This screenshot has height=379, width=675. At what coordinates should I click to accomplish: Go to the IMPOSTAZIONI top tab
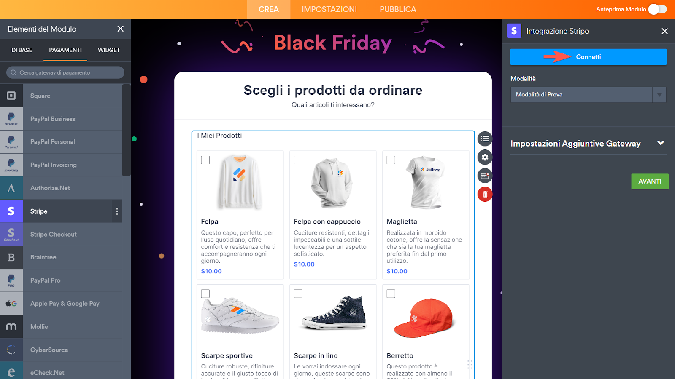point(329,9)
